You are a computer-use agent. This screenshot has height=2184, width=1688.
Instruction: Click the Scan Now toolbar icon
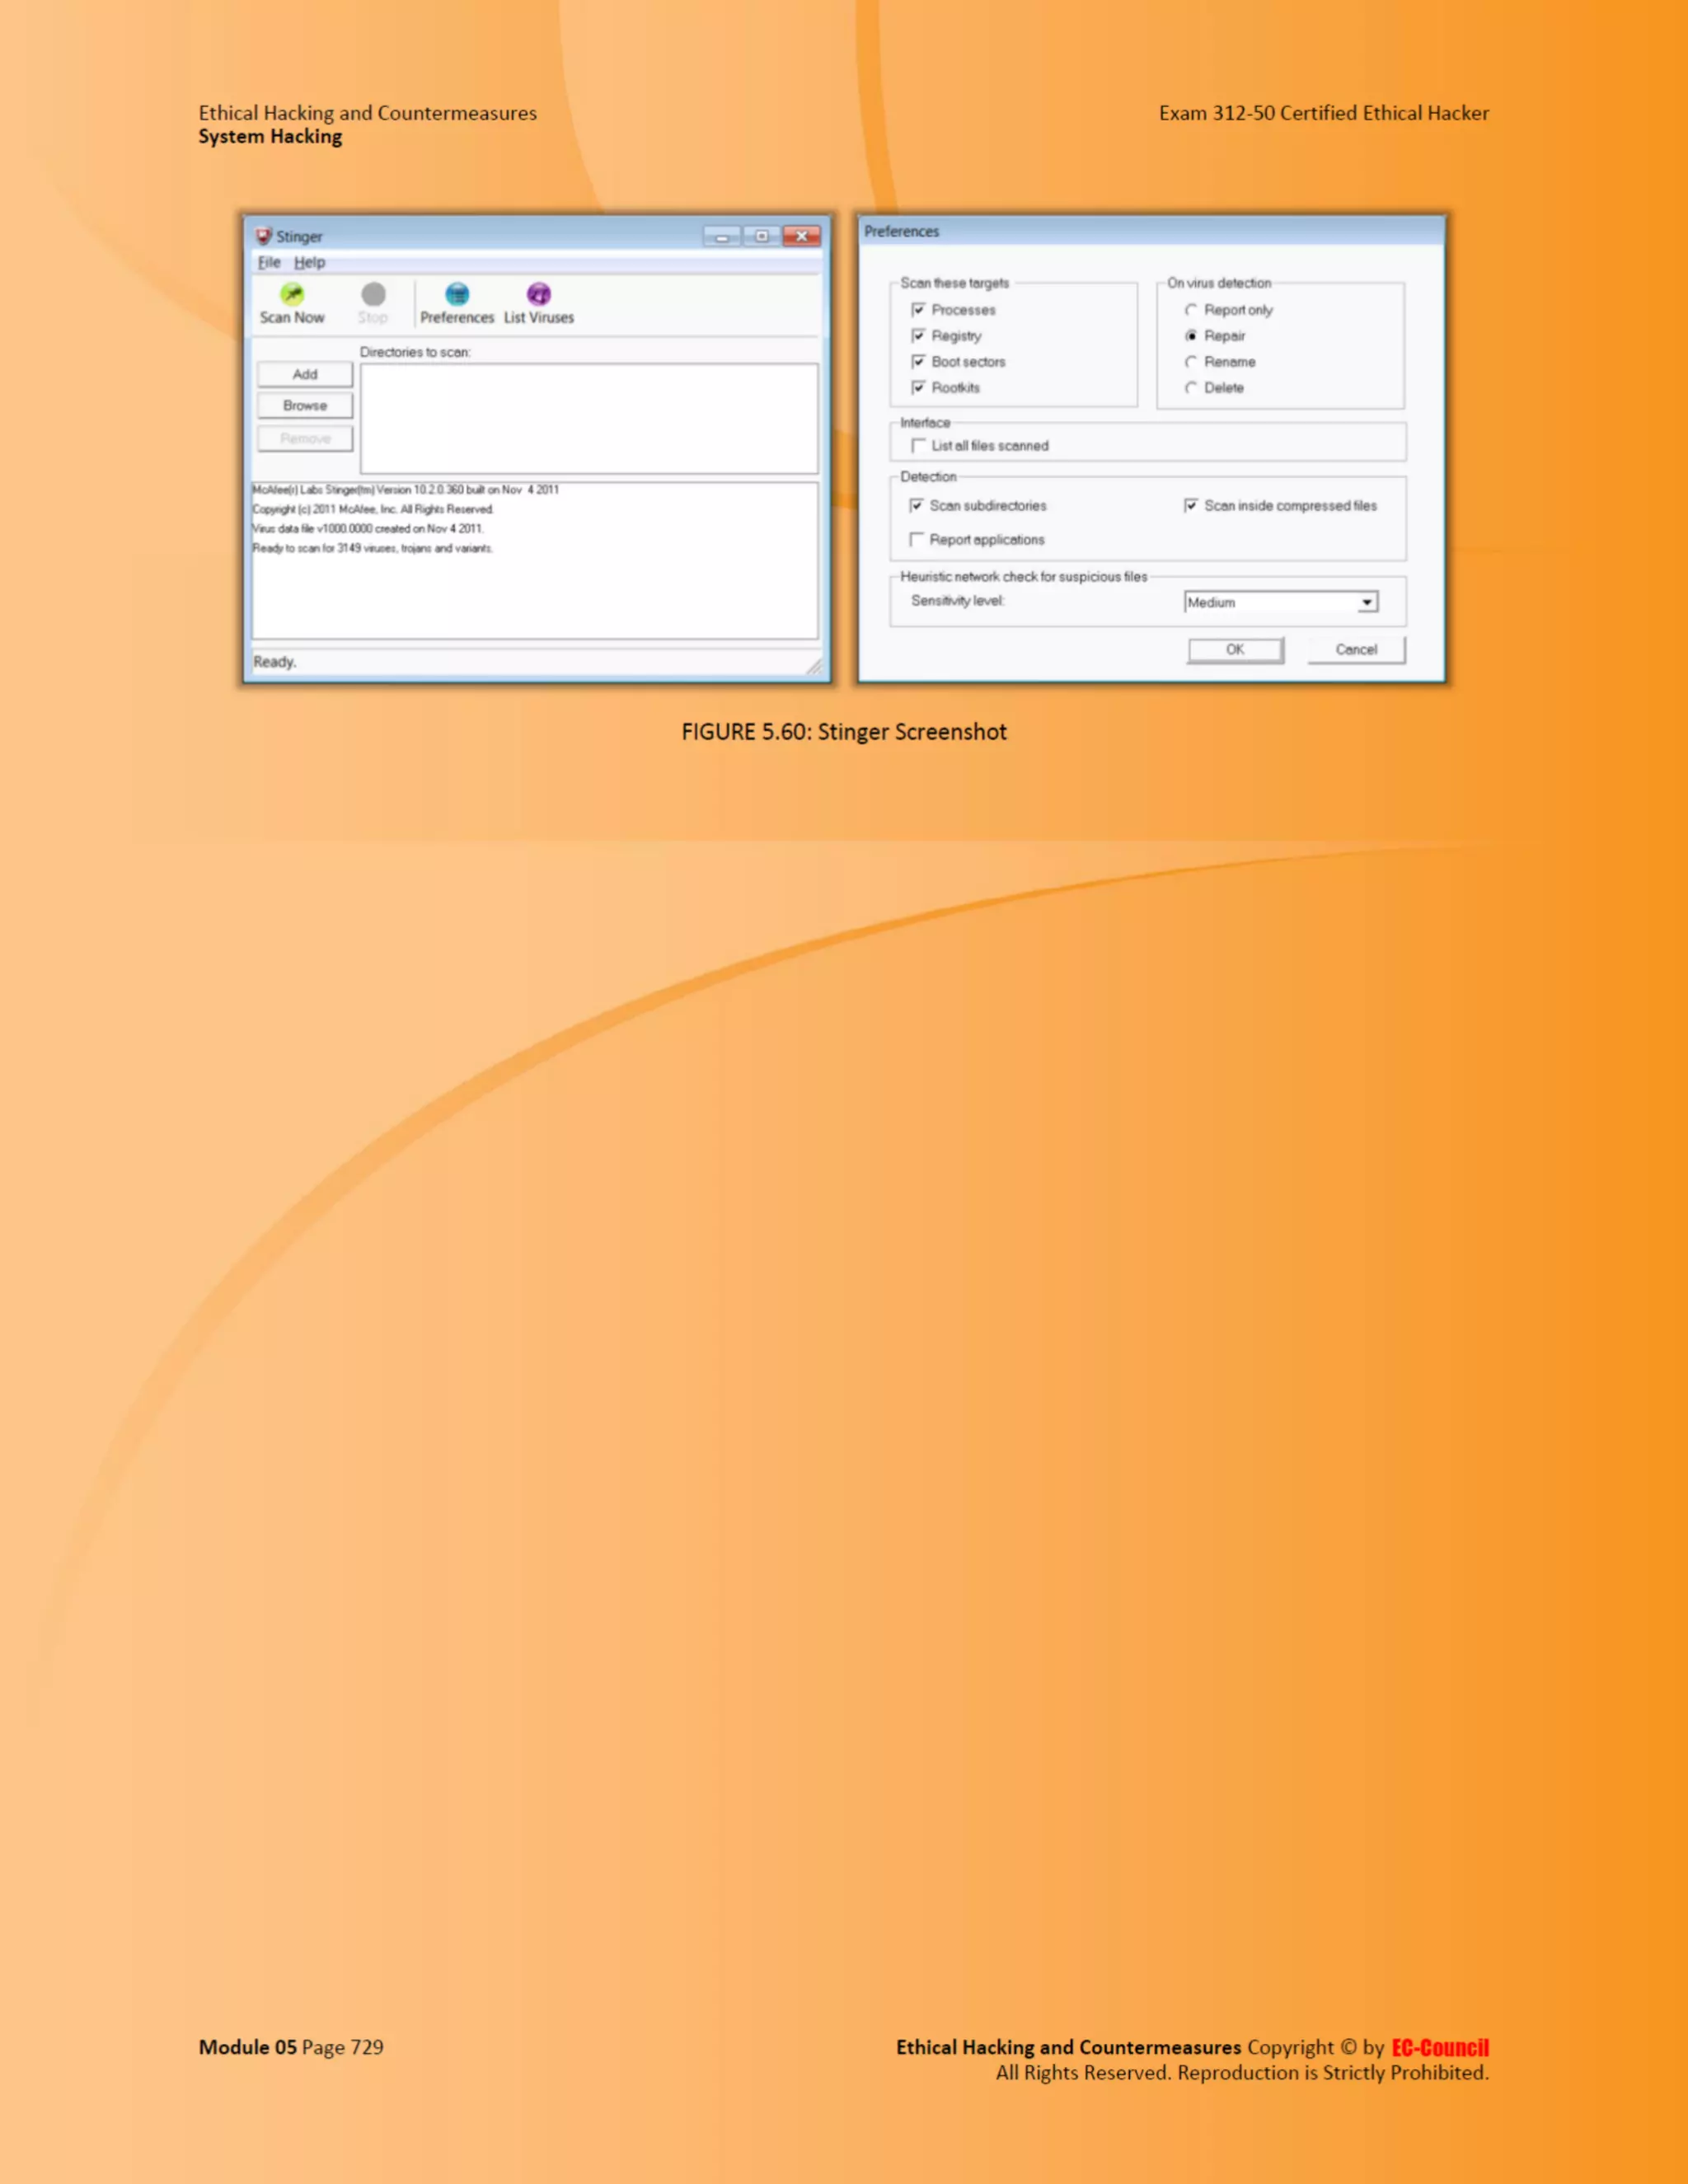click(291, 295)
